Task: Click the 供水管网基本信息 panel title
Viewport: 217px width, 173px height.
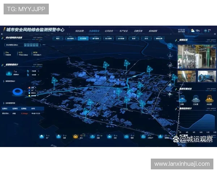Action: point(14,37)
